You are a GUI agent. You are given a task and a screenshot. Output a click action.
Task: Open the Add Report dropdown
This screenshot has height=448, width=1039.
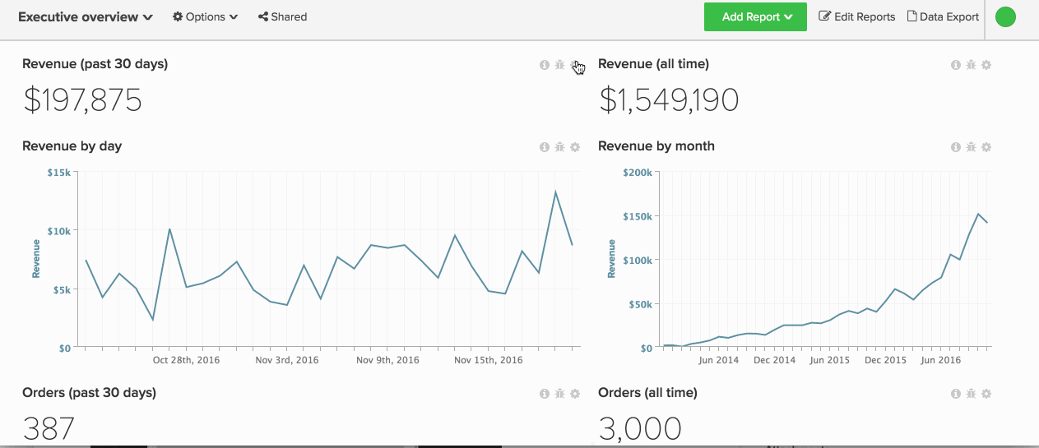coord(755,16)
